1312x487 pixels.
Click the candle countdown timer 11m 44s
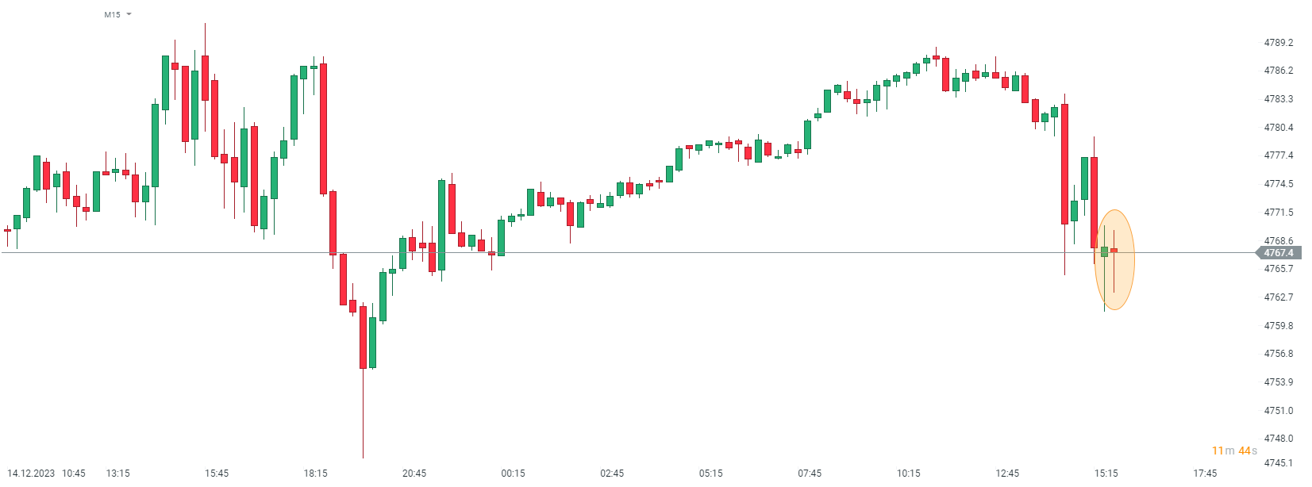click(1233, 451)
